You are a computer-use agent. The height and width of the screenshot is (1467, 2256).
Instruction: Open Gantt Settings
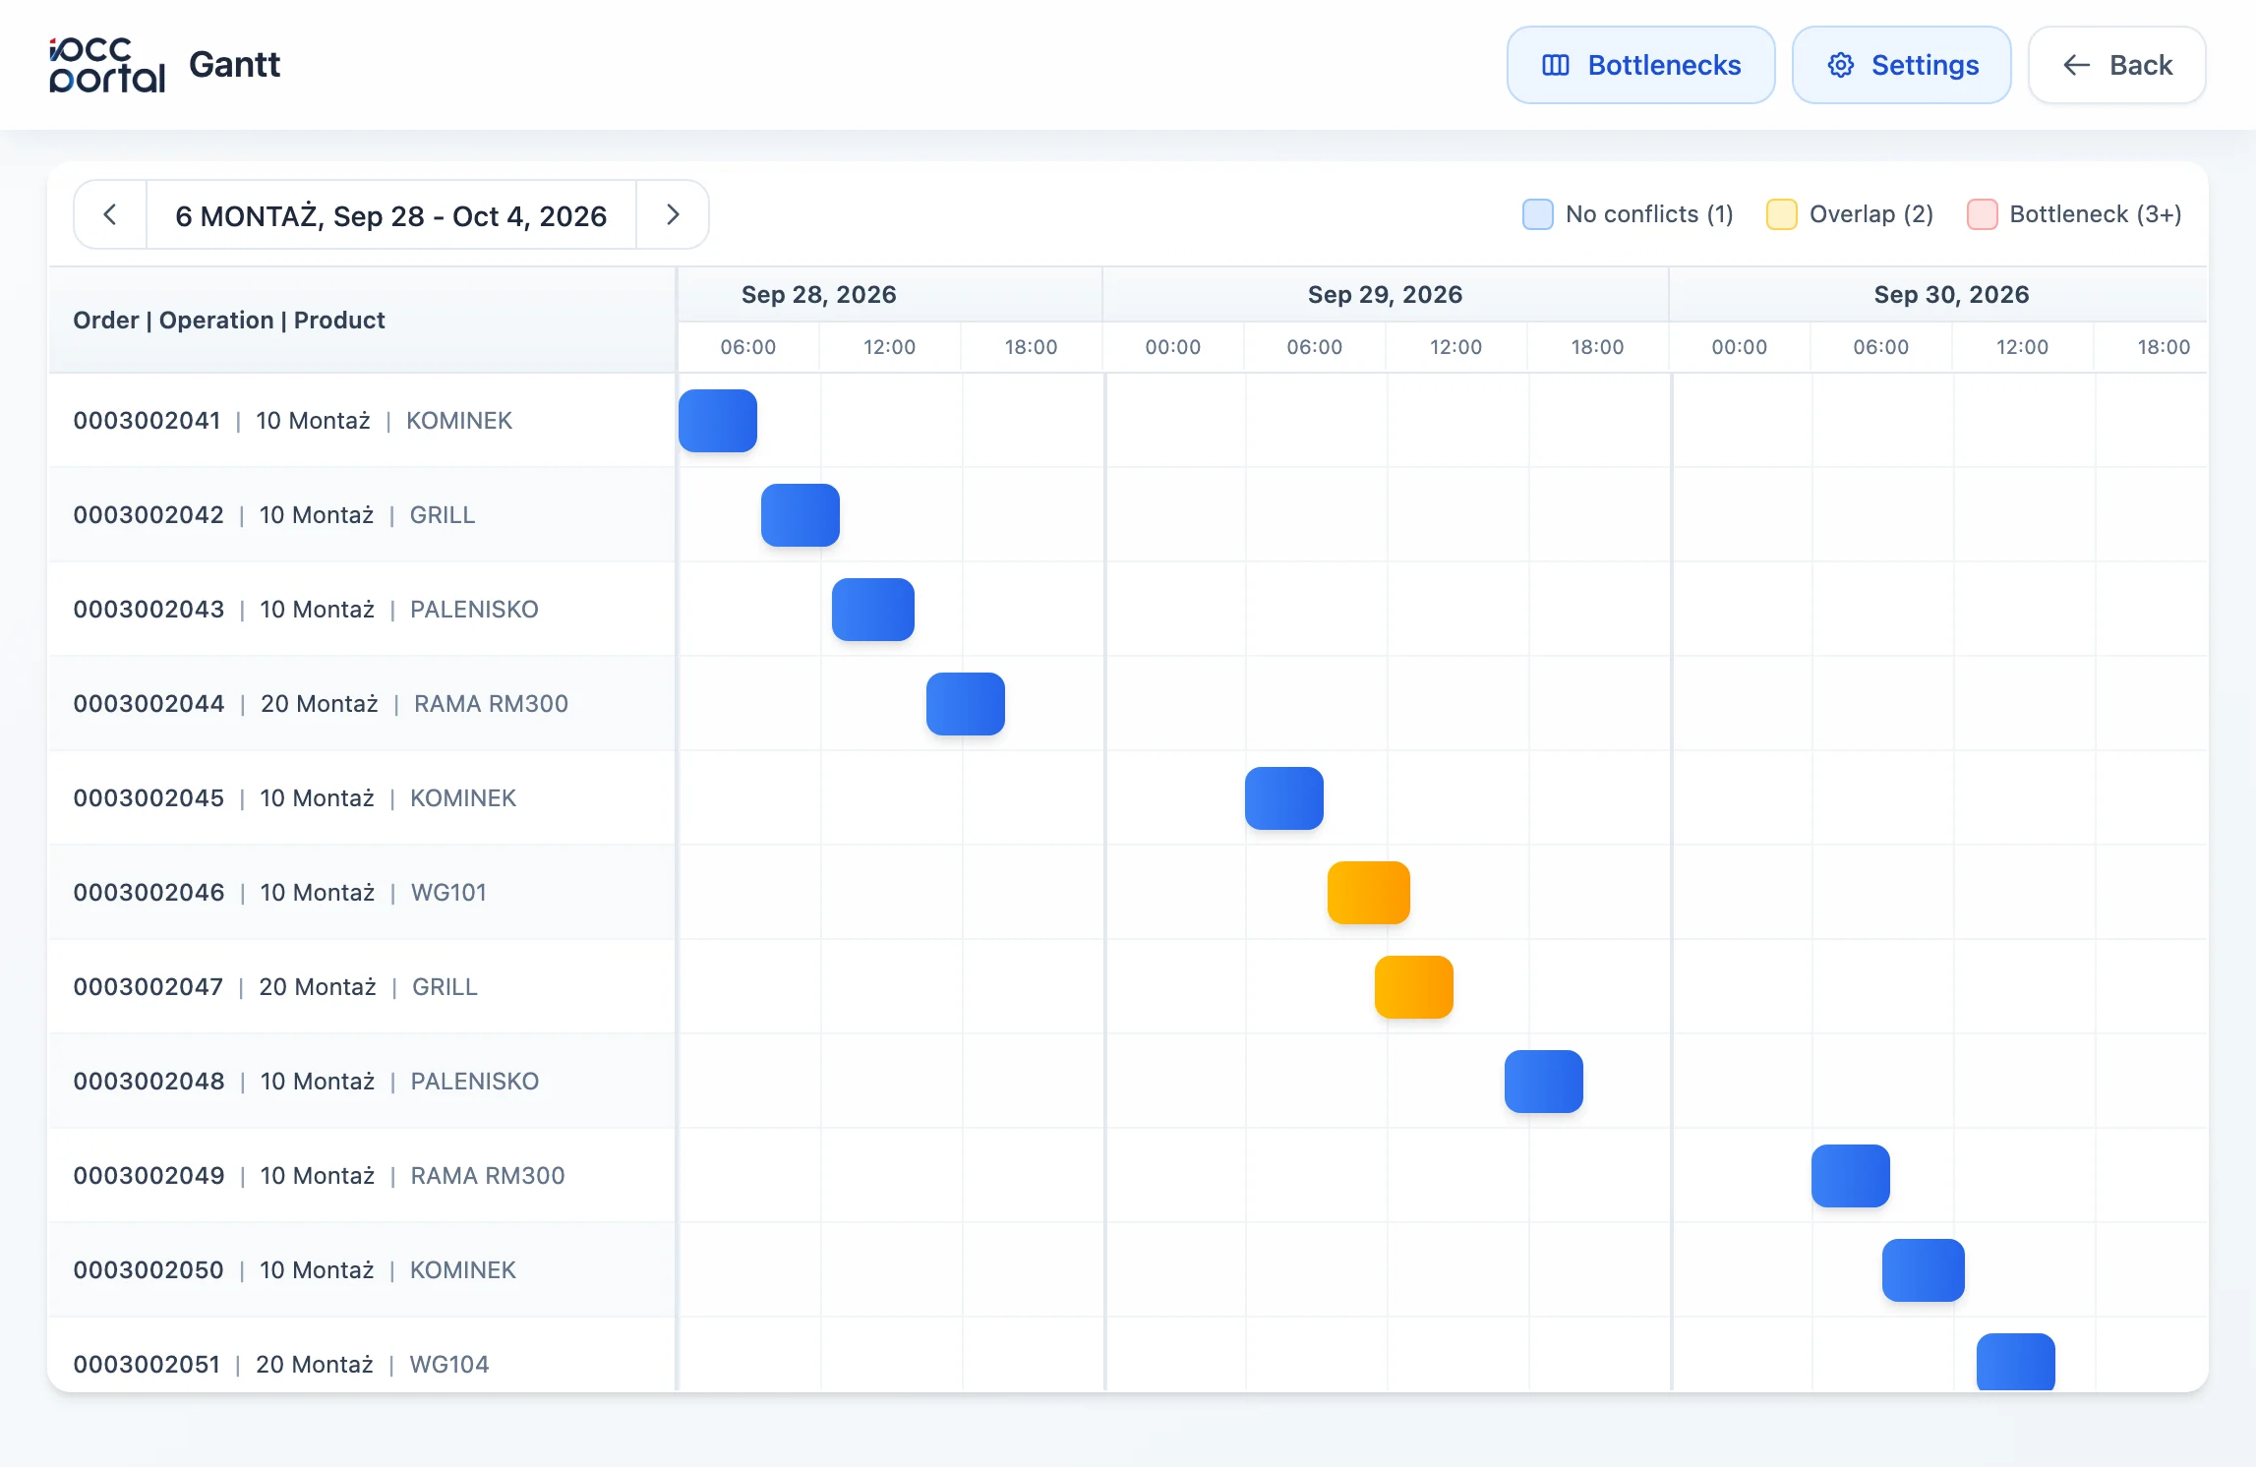click(x=1901, y=65)
